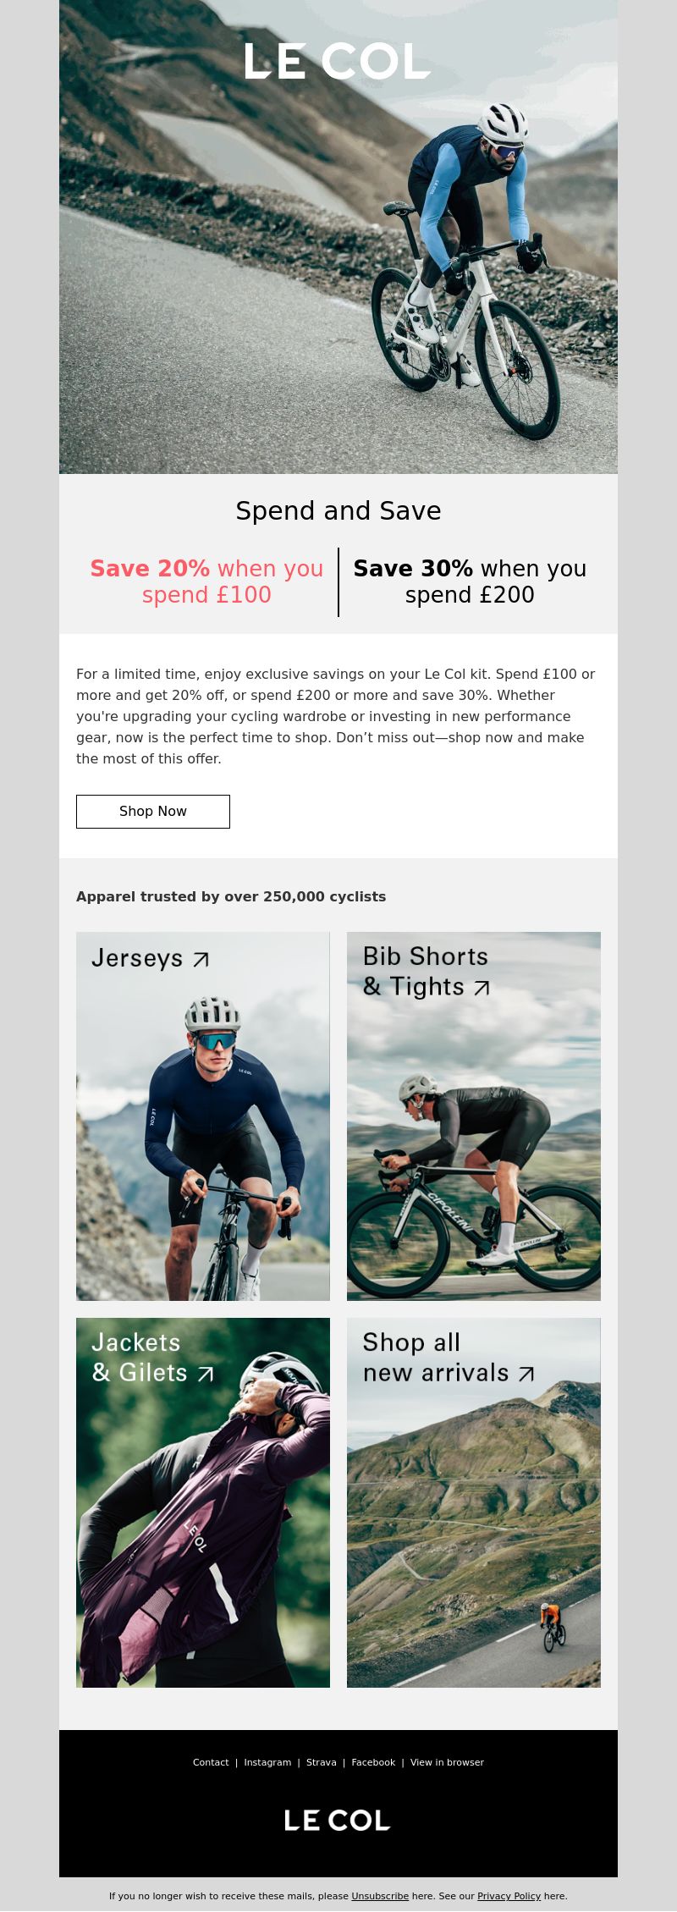Open the Privacy Policy link
The height and width of the screenshot is (1912, 677).
click(509, 1896)
